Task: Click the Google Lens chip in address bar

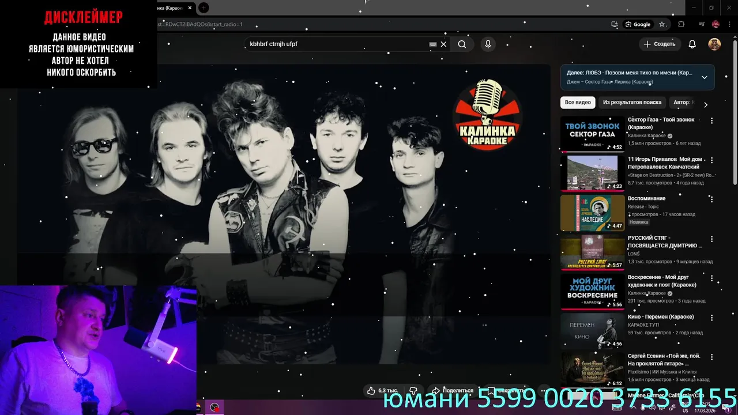Action: coord(638,24)
